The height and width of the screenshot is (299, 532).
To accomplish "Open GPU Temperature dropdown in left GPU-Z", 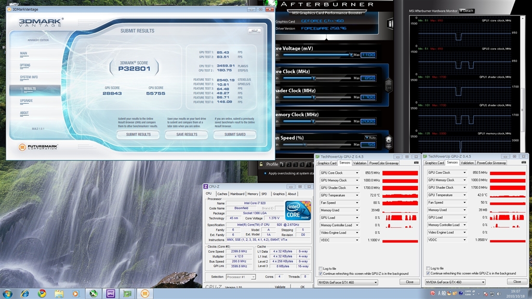I will click(357, 195).
